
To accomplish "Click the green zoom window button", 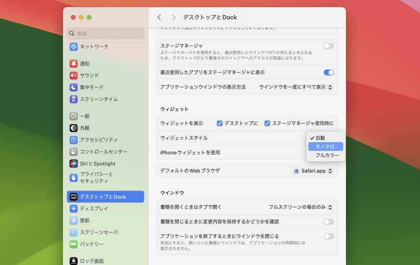I will pos(89,17).
